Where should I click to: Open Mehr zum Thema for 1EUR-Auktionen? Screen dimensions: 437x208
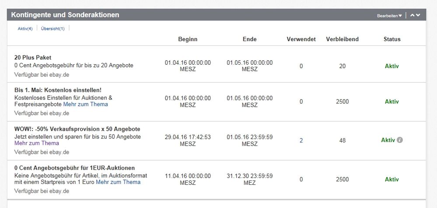(x=118, y=182)
